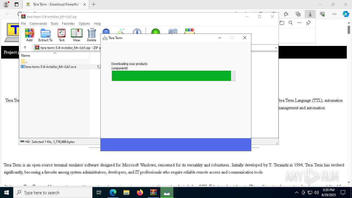Image resolution: width=352 pixels, height=198 pixels.
Task: Open Edge Collections icon
Action: pos(298,14)
